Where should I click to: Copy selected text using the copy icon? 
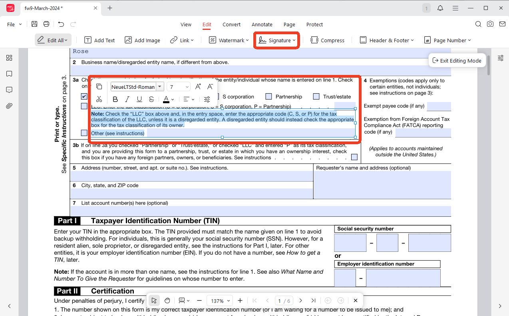(x=99, y=87)
